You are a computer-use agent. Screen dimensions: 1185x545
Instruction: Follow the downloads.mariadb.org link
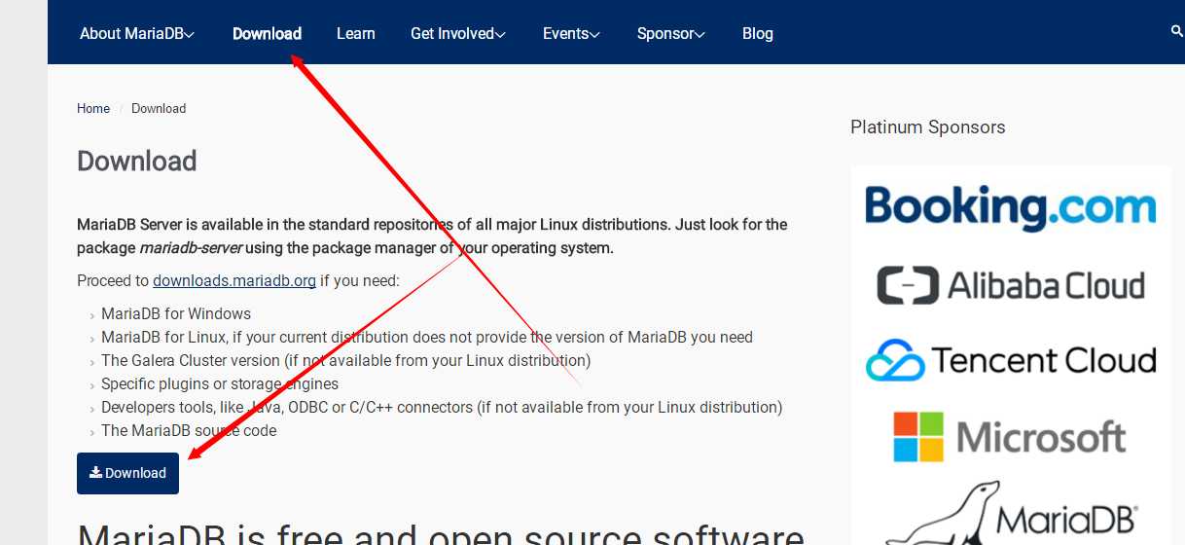234,280
